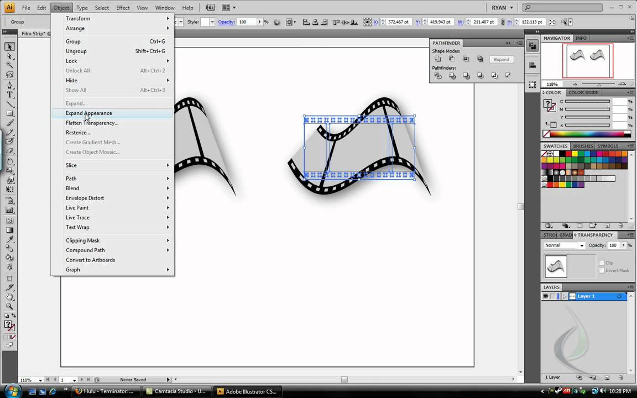Viewport: 637px width, 398px height.
Task: Open Camtasia Studio from the taskbar
Action: coord(175,391)
